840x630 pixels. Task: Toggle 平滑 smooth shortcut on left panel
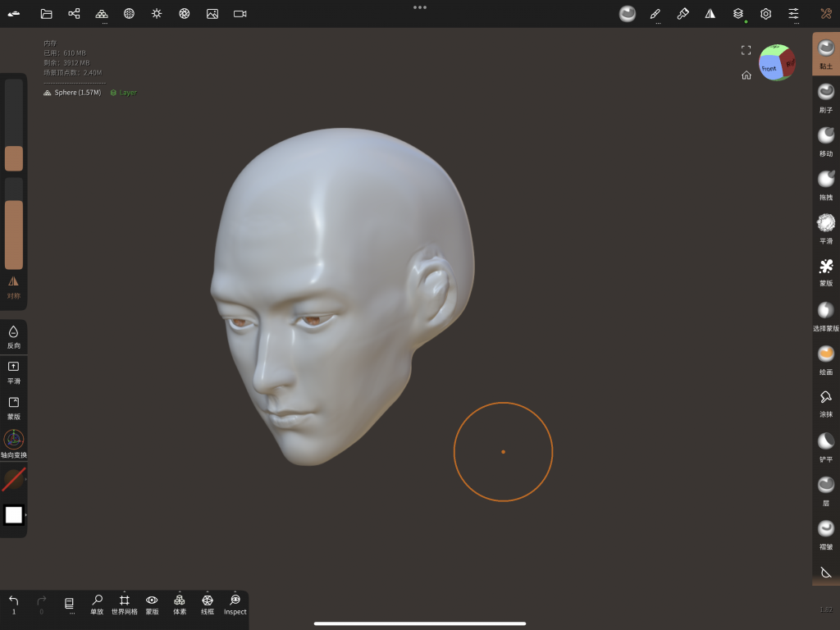pyautogui.click(x=13, y=373)
